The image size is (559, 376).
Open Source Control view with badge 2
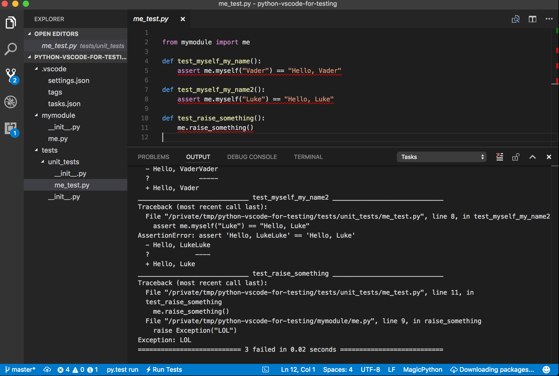pos(11,75)
